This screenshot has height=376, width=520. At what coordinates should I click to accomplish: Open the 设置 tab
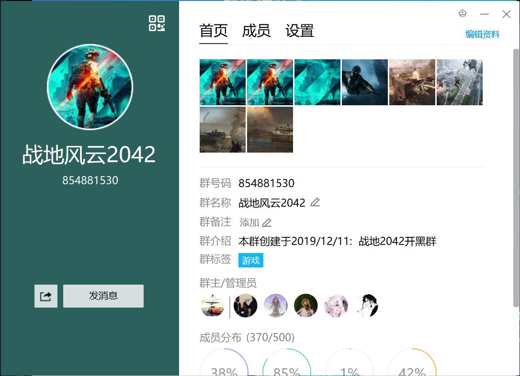pyautogui.click(x=300, y=31)
